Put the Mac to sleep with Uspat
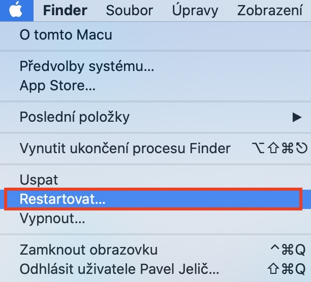 click(39, 180)
